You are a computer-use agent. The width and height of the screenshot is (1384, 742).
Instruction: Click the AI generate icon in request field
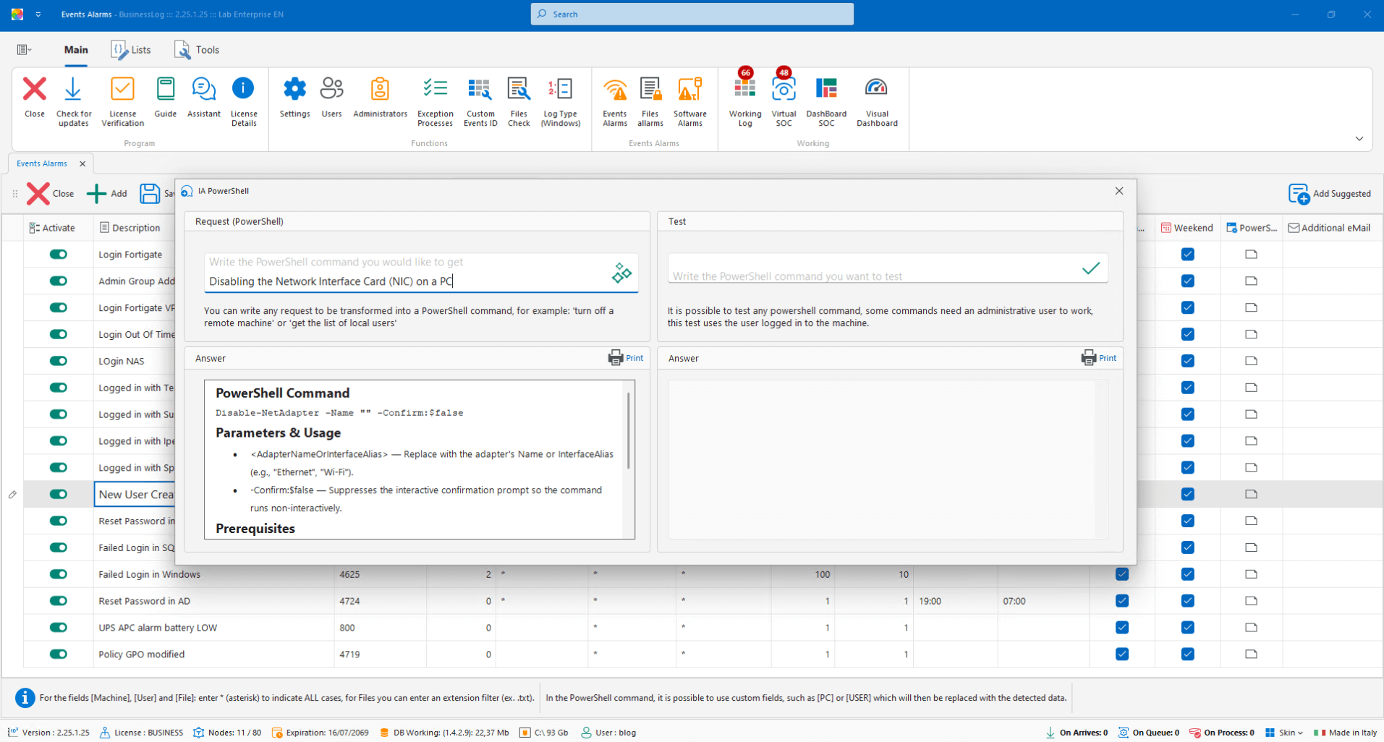click(x=621, y=273)
